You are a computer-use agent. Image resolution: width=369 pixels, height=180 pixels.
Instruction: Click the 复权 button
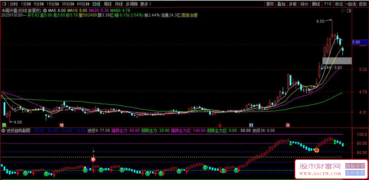click(x=270, y=4)
